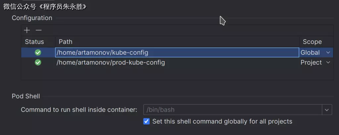Viewport: 339px width, 135px height.
Task: Expand the shell command dropdown arrow
Action: tap(327, 110)
